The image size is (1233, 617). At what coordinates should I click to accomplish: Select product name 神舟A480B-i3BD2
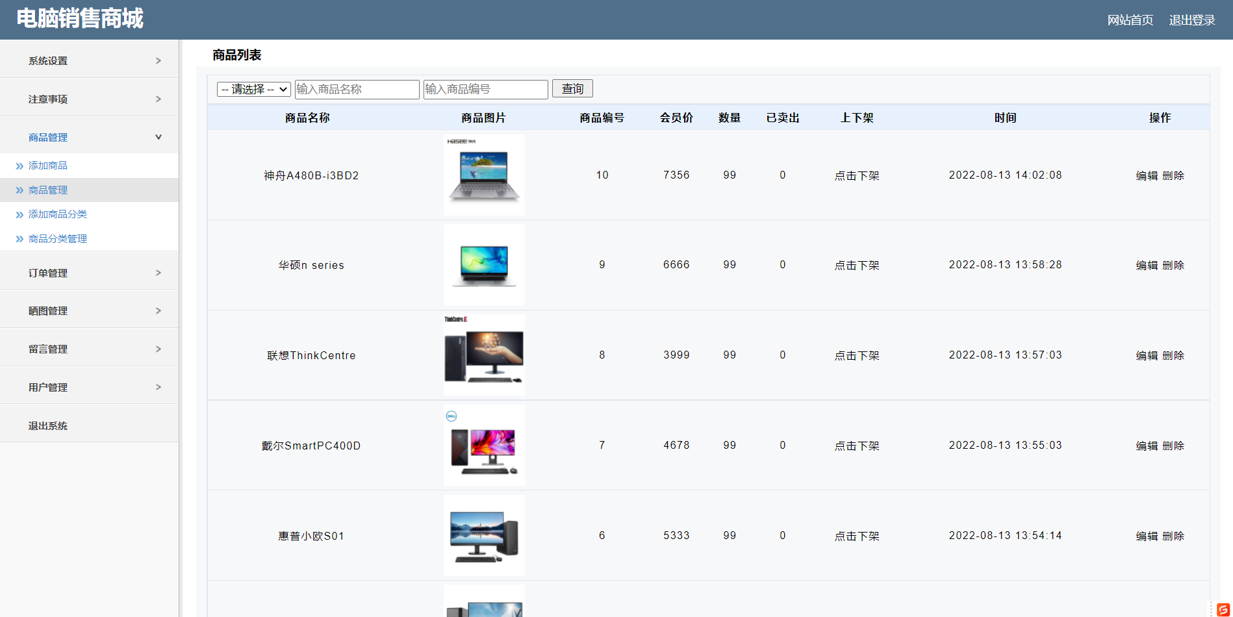click(311, 175)
